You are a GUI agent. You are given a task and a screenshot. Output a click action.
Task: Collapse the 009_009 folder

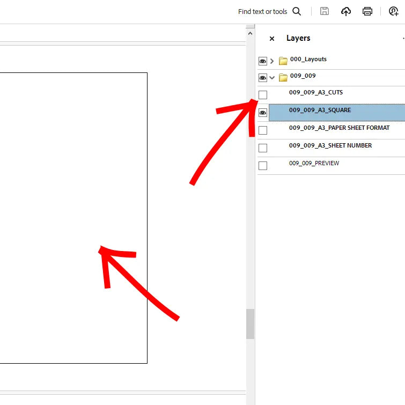pyautogui.click(x=272, y=78)
